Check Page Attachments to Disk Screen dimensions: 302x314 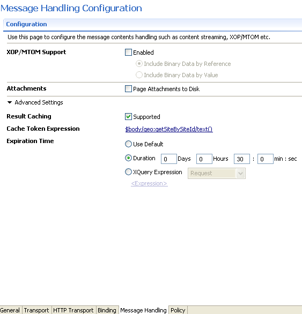tap(128, 89)
